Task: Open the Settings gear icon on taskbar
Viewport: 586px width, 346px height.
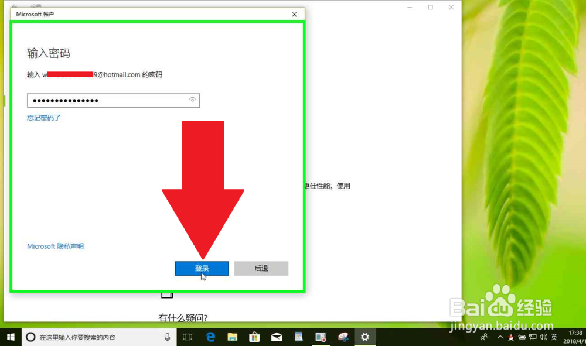Action: coord(364,337)
